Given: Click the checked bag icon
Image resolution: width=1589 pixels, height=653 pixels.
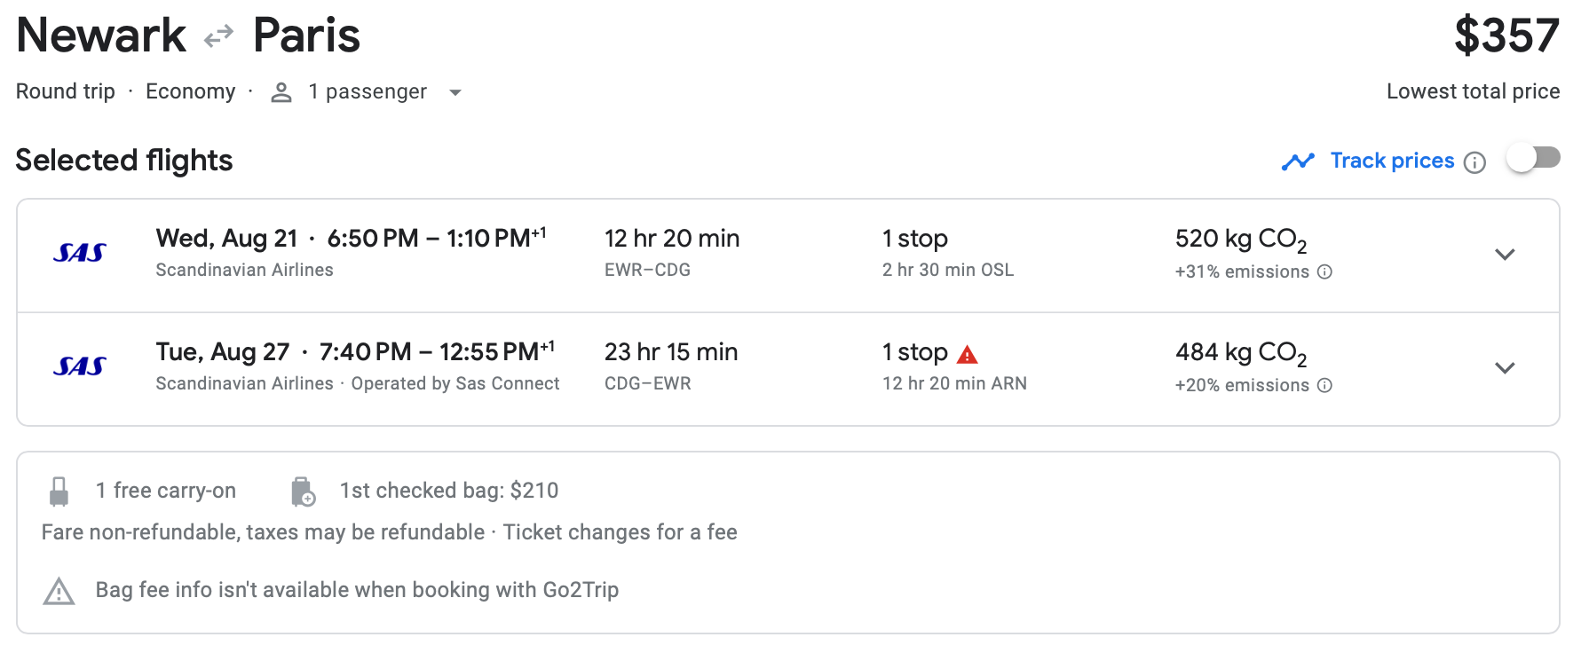Looking at the screenshot, I should (x=303, y=492).
